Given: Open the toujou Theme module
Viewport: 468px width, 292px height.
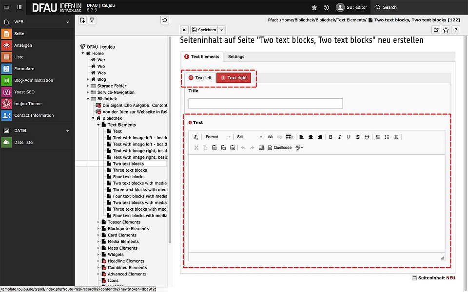Looking at the screenshot, I should 37,104.
